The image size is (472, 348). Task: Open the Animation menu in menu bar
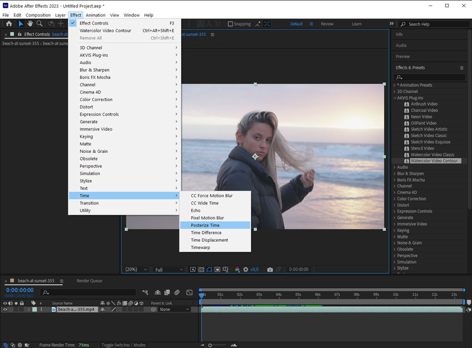pyautogui.click(x=96, y=15)
